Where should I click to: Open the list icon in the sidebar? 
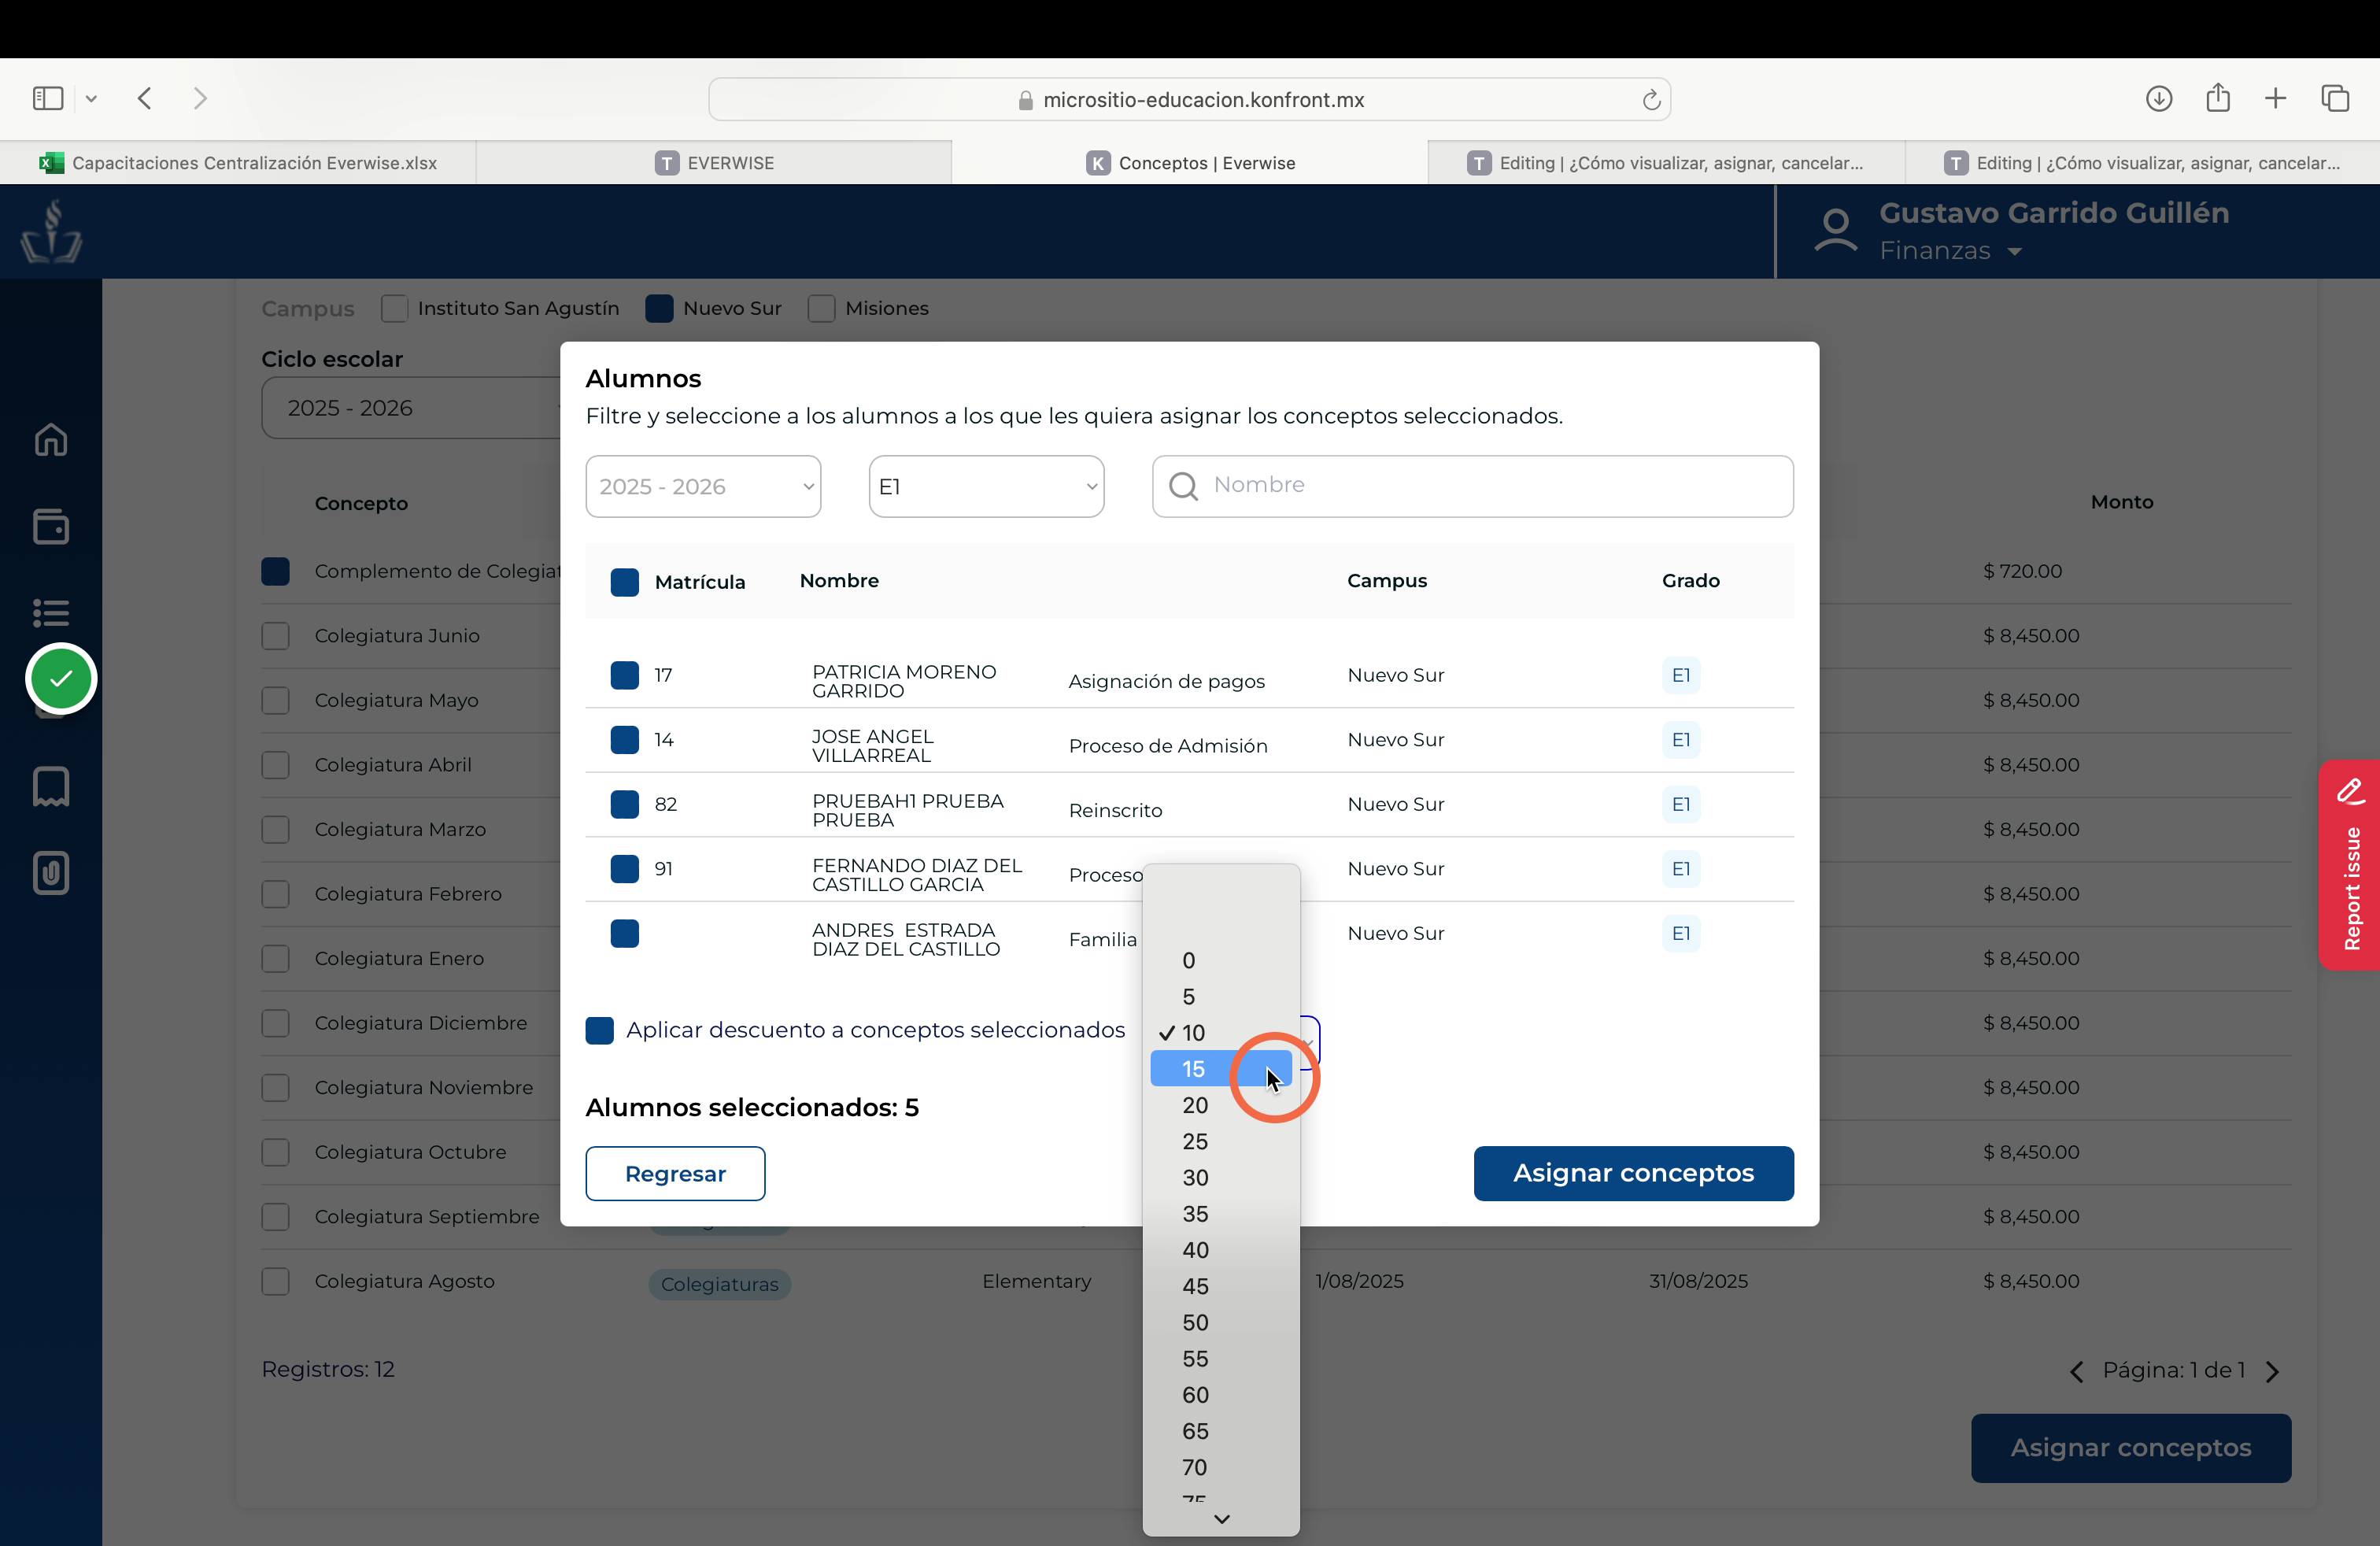point(51,612)
